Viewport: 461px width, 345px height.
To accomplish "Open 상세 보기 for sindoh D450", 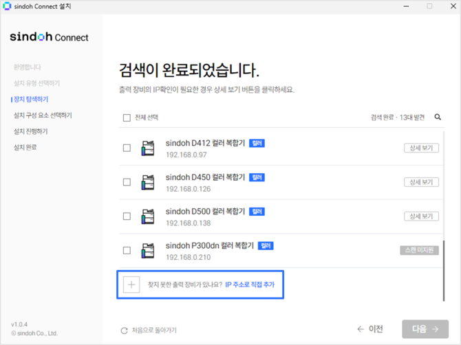I will click(421, 182).
